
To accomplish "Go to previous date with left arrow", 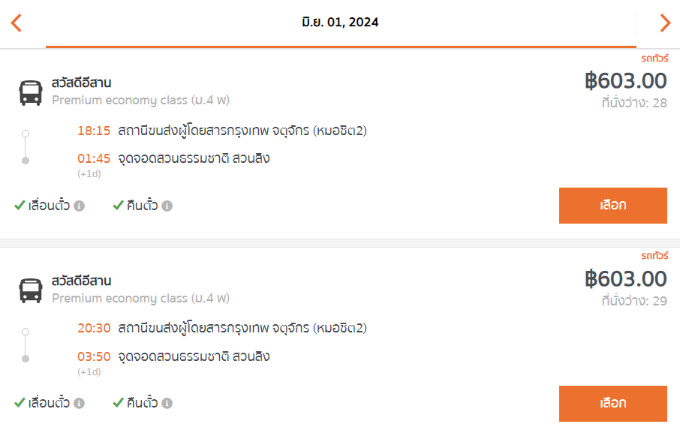I will pos(16,23).
